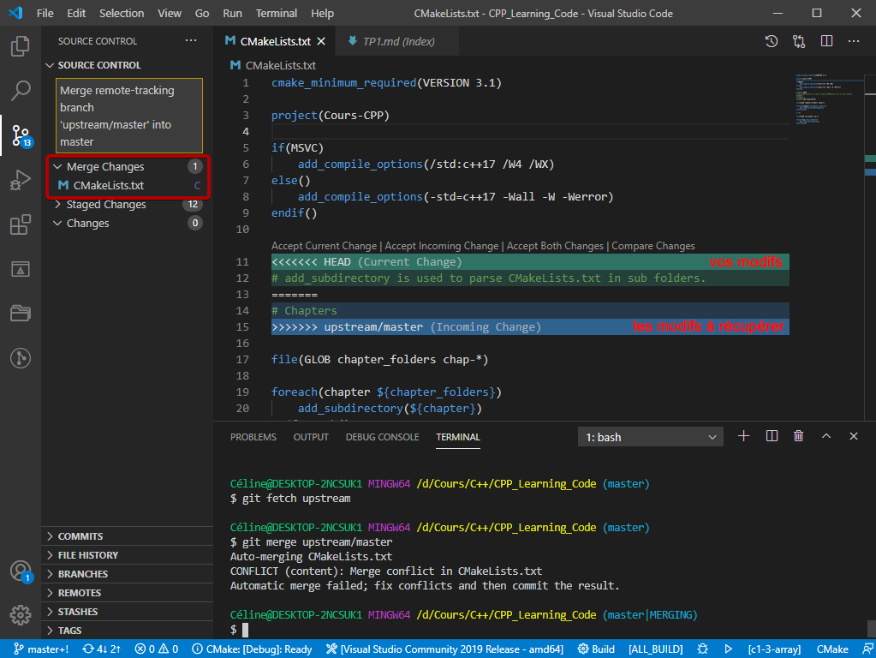The image size is (876, 658).
Task: Open the Selection menu
Action: (122, 13)
